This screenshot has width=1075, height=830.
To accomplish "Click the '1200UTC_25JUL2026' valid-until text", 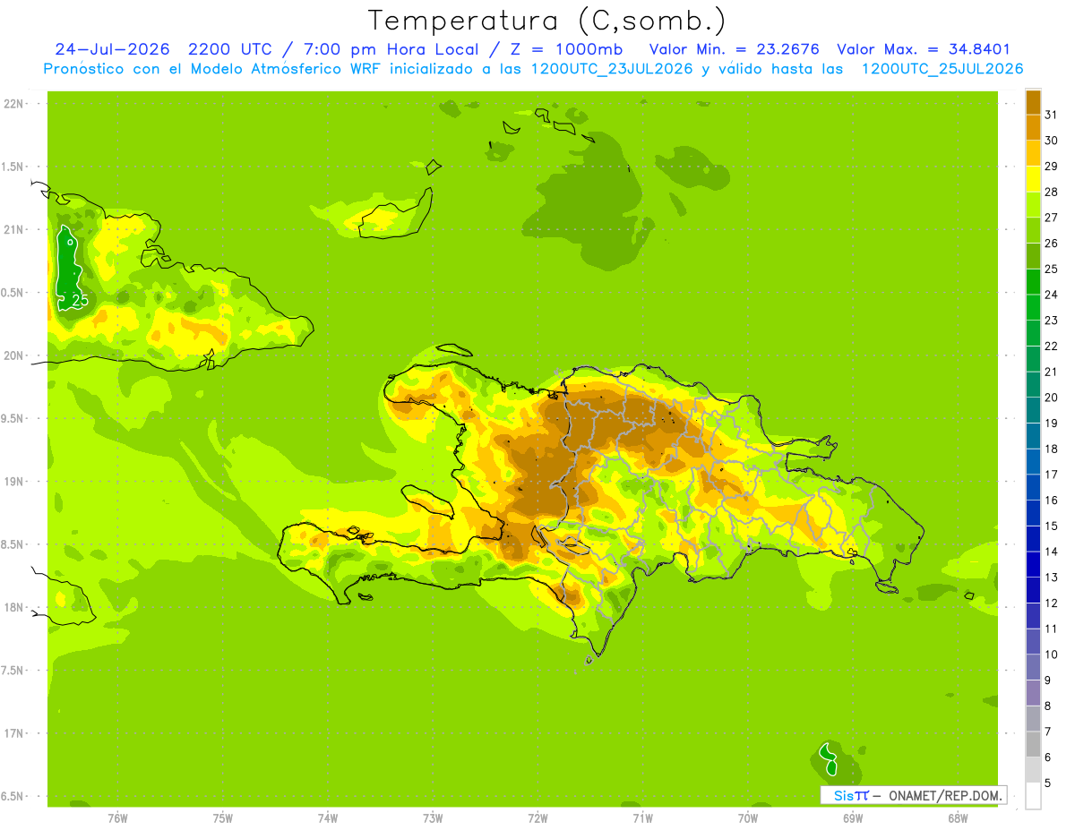I will (x=942, y=69).
